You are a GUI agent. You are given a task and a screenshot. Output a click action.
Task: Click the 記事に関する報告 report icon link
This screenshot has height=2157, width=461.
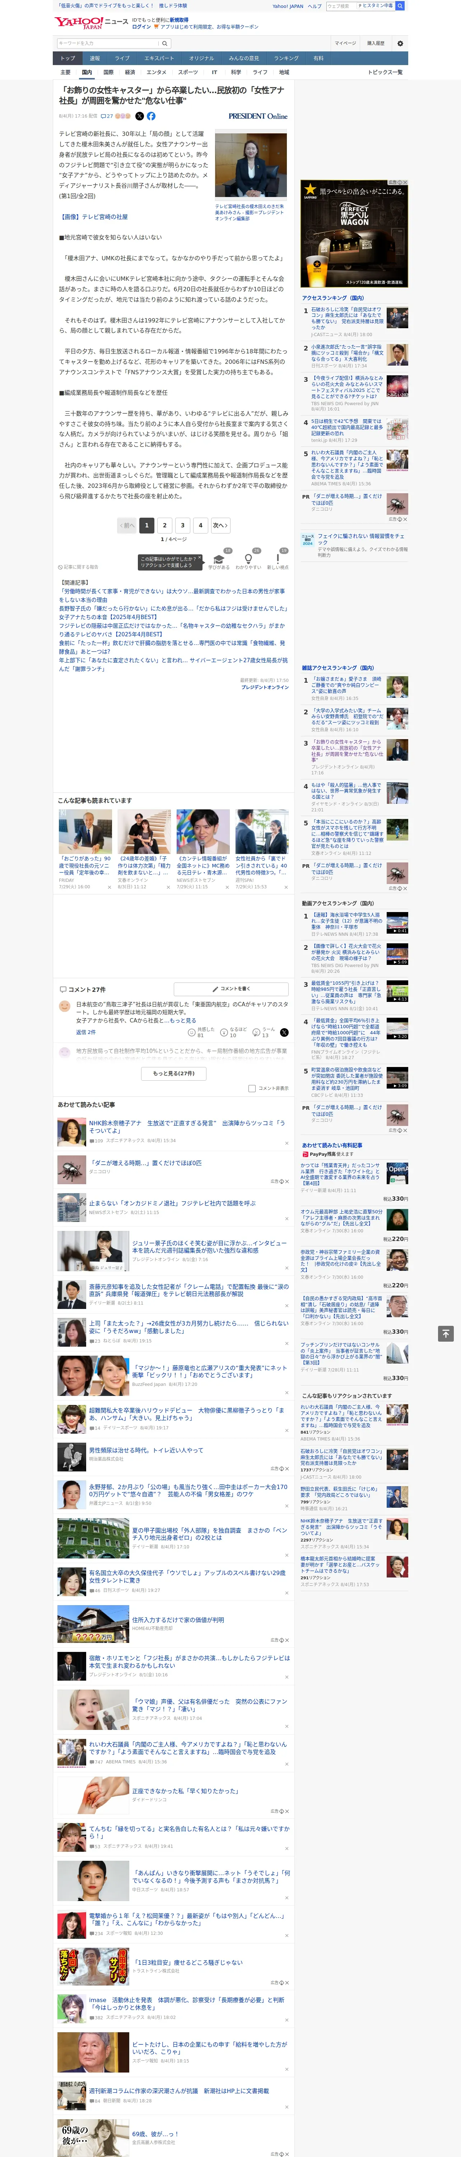[x=78, y=567]
